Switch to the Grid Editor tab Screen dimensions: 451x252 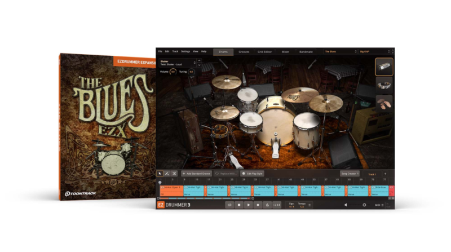point(264,52)
